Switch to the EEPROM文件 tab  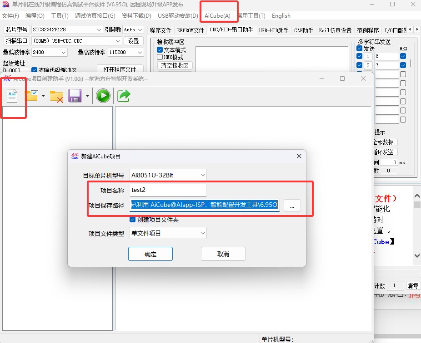point(190,30)
